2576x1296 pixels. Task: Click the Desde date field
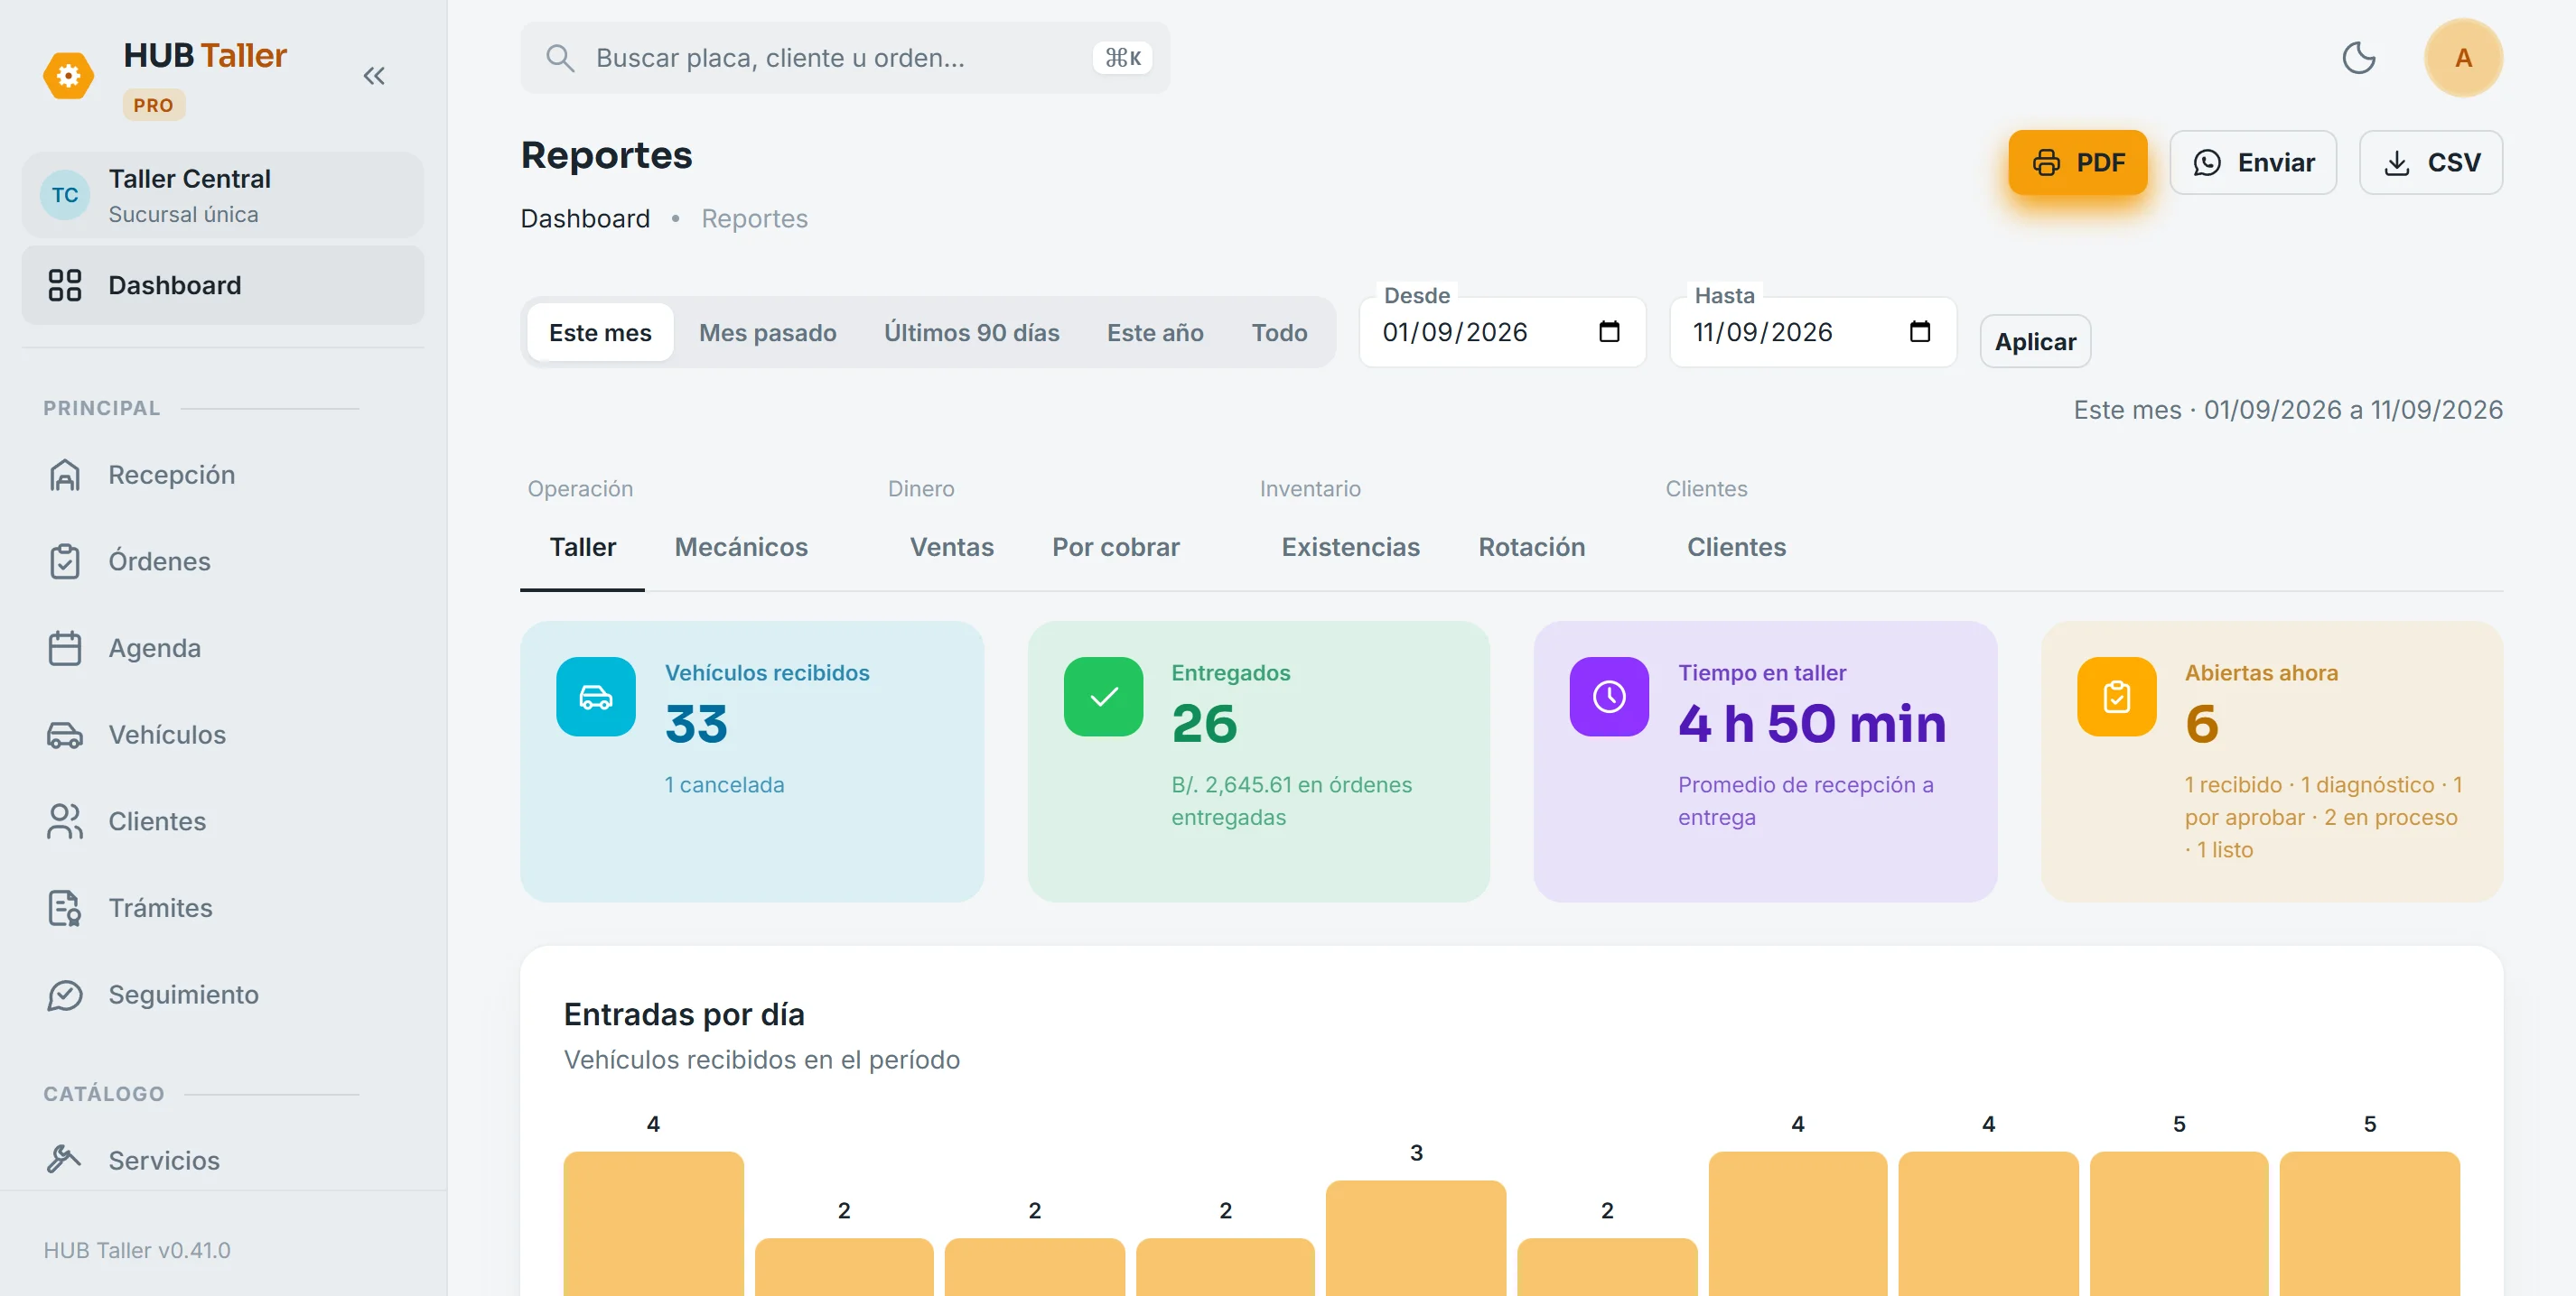click(1502, 332)
